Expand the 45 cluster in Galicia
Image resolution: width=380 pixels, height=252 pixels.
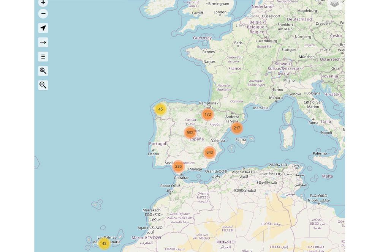pyautogui.click(x=160, y=109)
